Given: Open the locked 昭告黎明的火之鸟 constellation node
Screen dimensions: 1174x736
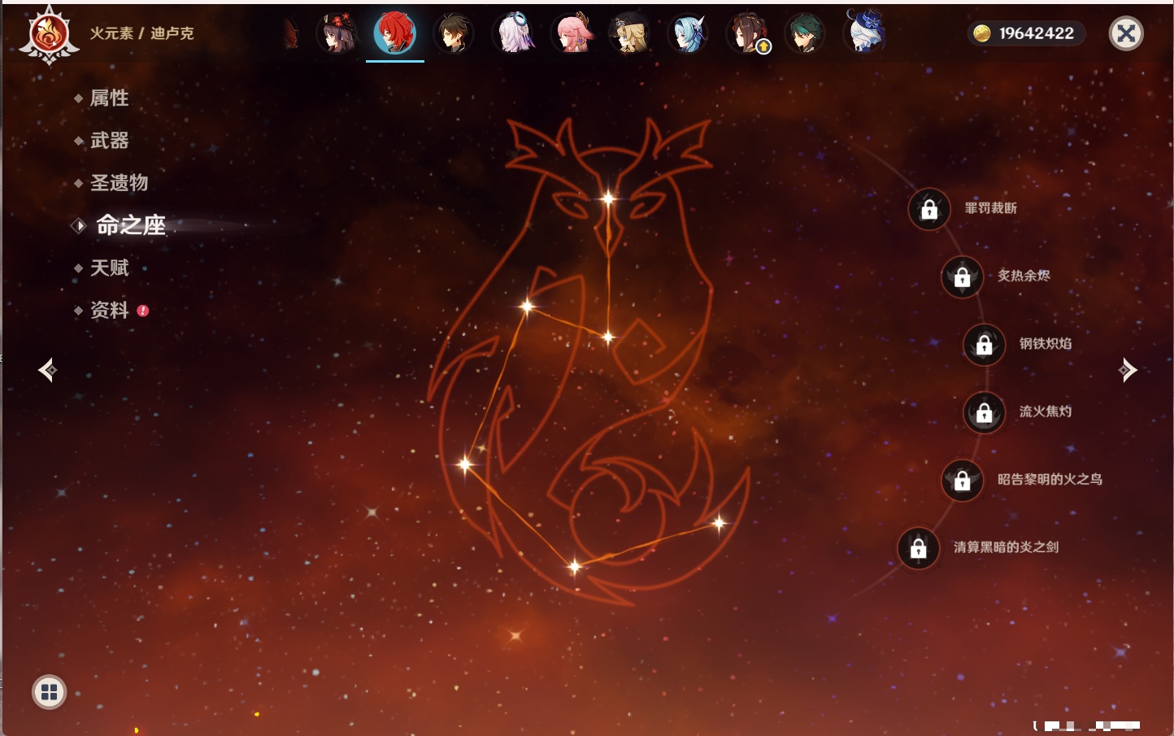Looking at the screenshot, I should tap(963, 480).
